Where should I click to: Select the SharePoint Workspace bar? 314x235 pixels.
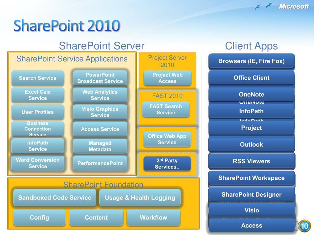tap(251, 178)
